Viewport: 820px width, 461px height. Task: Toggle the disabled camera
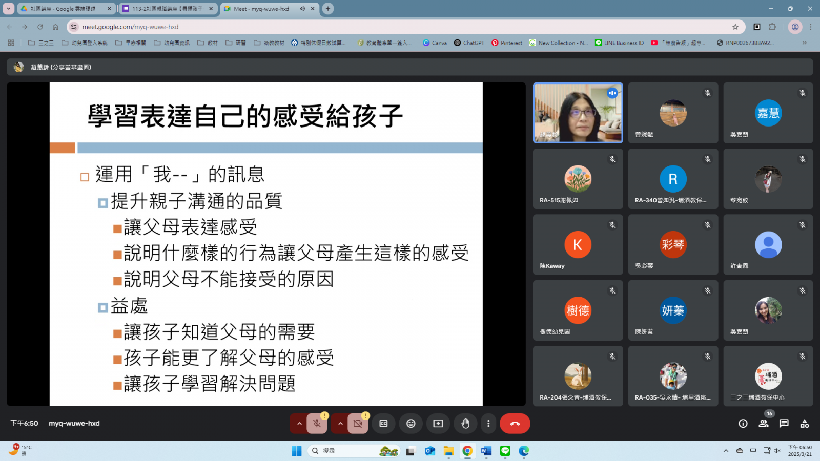[358, 424]
